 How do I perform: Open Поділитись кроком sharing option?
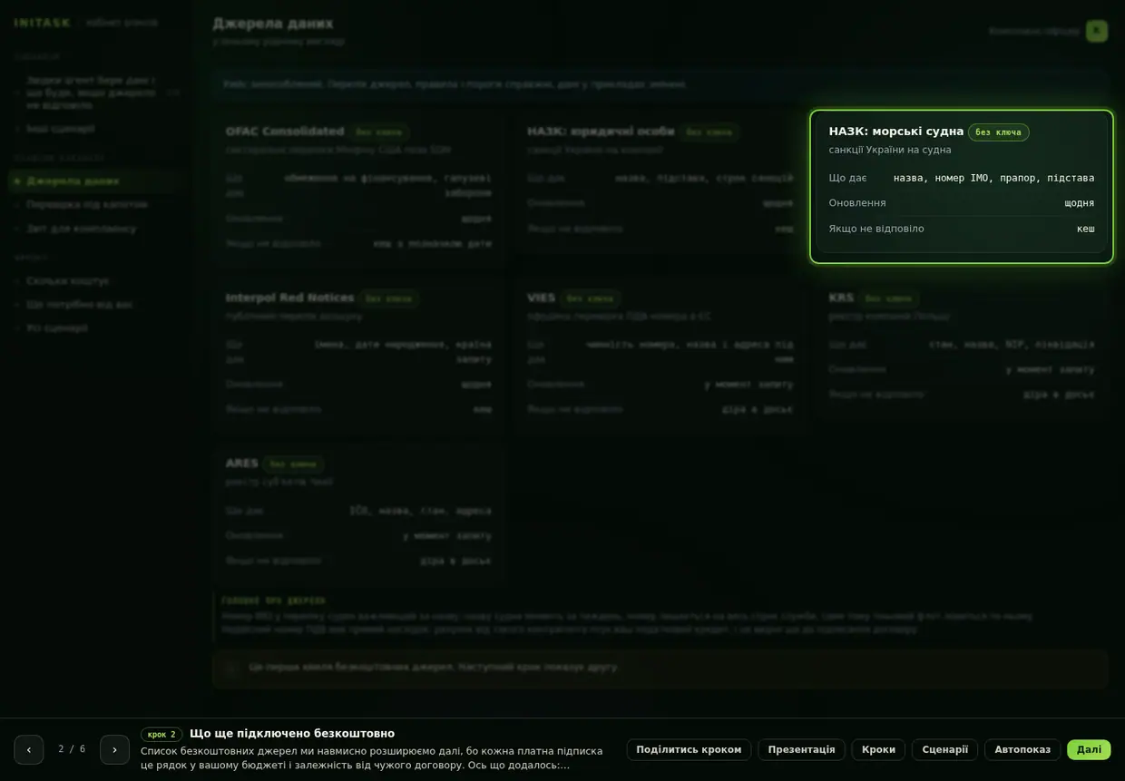coord(689,749)
